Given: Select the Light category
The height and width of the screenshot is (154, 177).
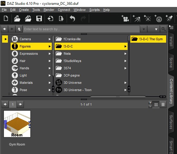Looking at the screenshot, I should 31,75.
